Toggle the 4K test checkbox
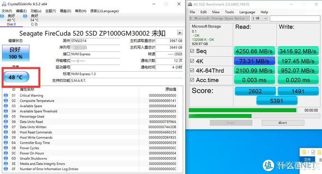The image size is (322, 174). [x=192, y=61]
